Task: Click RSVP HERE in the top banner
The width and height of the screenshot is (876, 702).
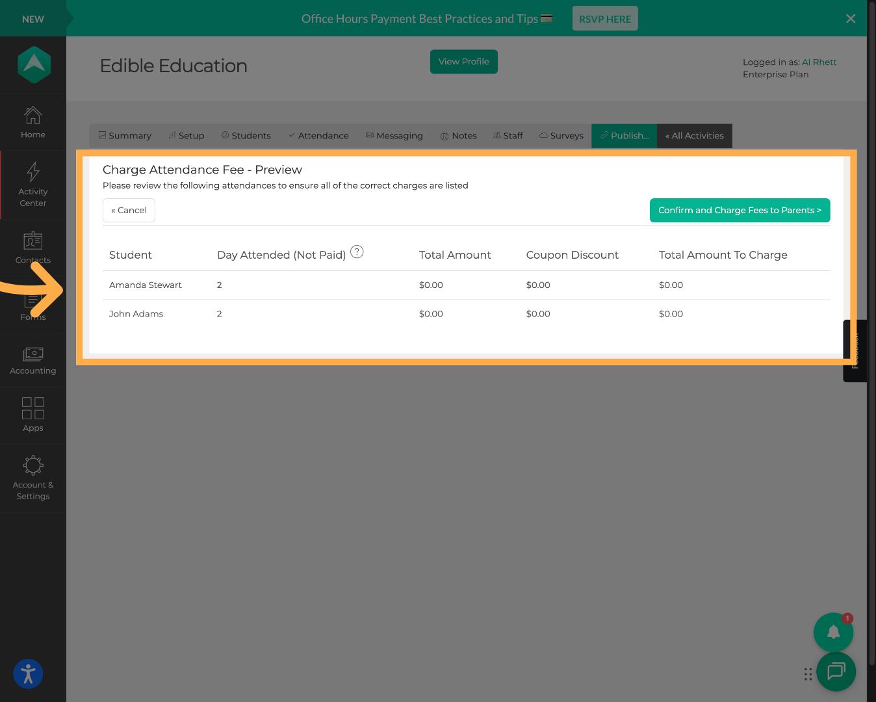Action: [605, 18]
